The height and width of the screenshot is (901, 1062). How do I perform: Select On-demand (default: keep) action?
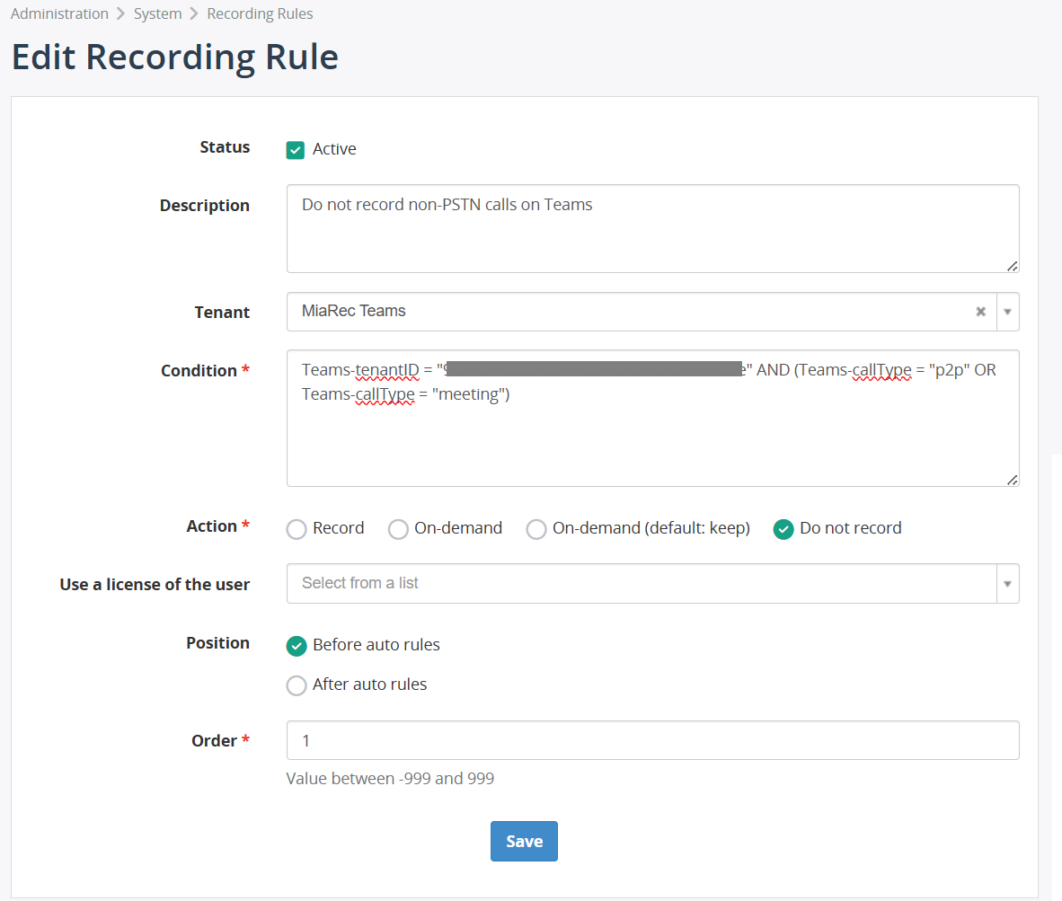pyautogui.click(x=536, y=529)
